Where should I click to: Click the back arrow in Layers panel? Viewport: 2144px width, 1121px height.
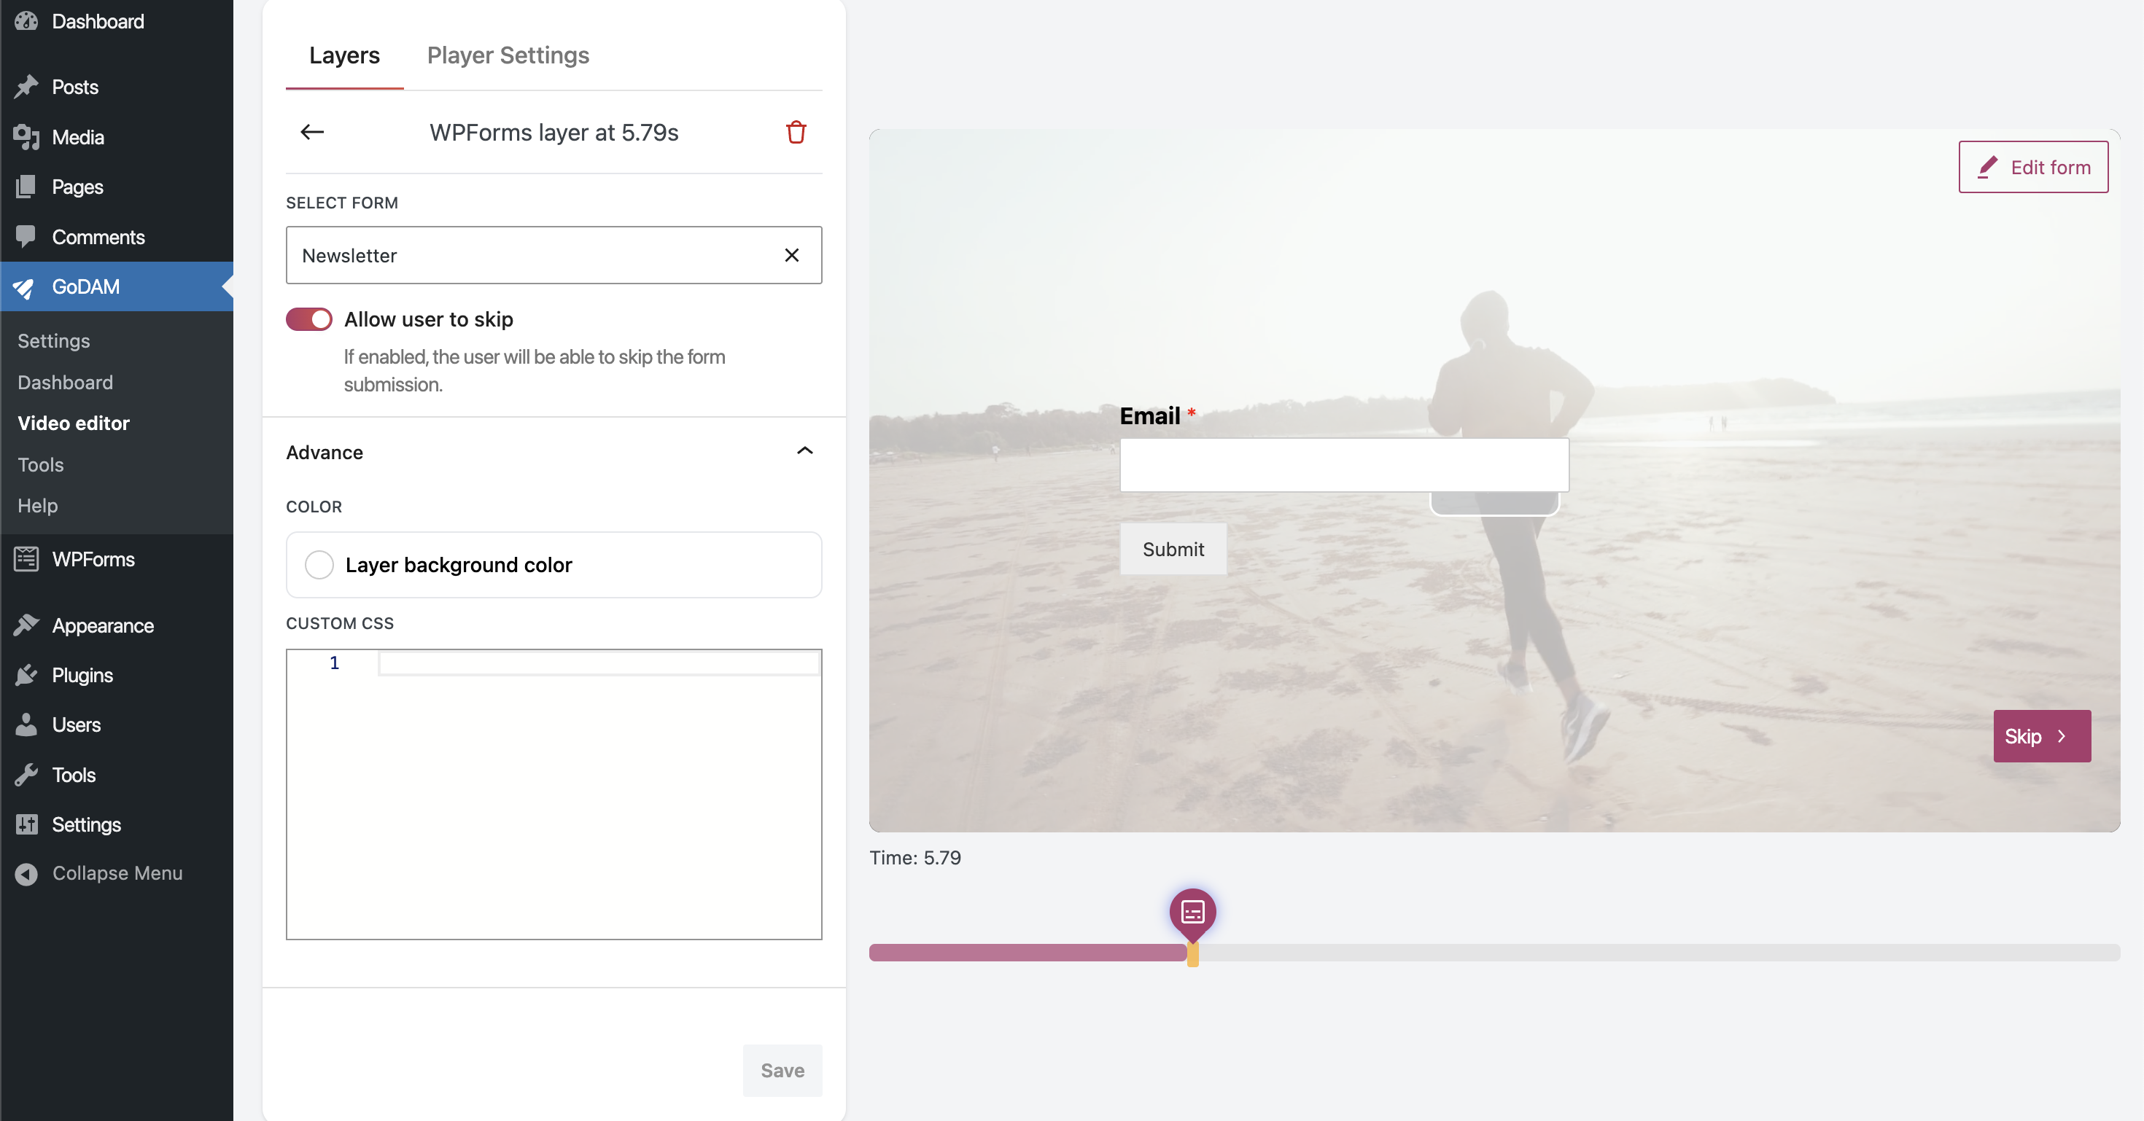point(312,132)
